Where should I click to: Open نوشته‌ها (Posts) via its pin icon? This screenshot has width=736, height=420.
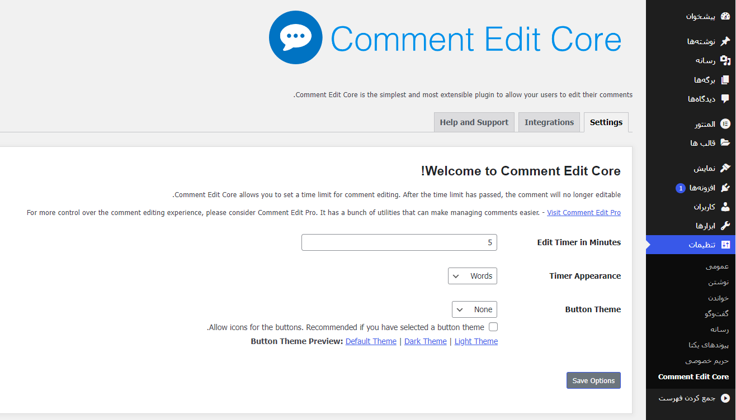tap(725, 40)
